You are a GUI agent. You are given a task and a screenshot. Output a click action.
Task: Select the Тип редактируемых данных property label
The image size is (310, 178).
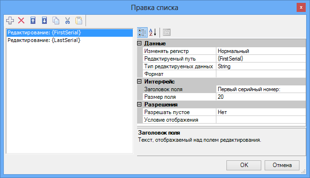pos(179,66)
